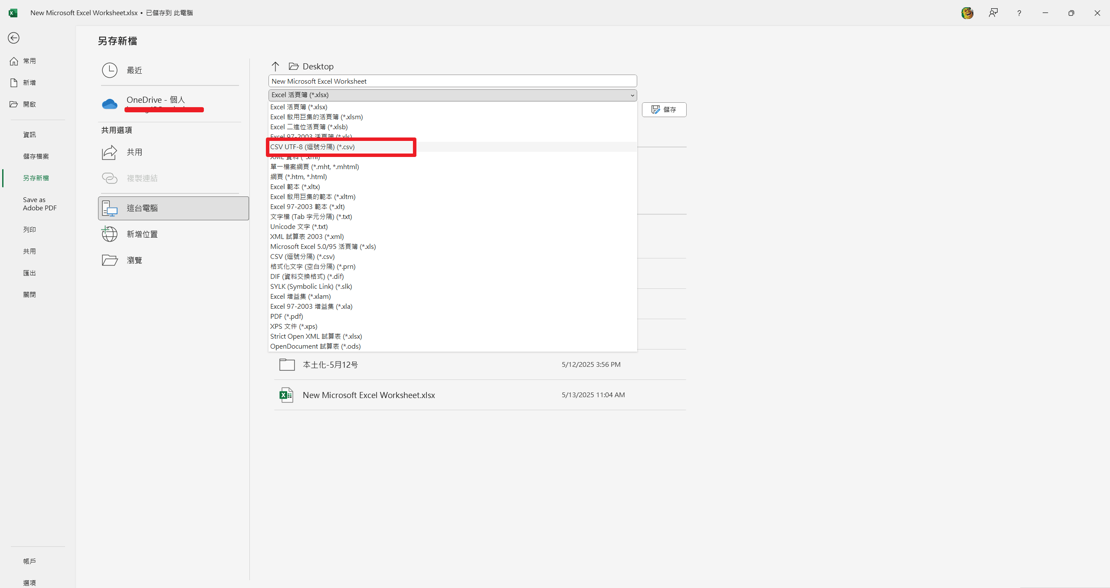The image size is (1110, 588).
Task: Click the 共用 share icon option
Action: tap(174, 152)
